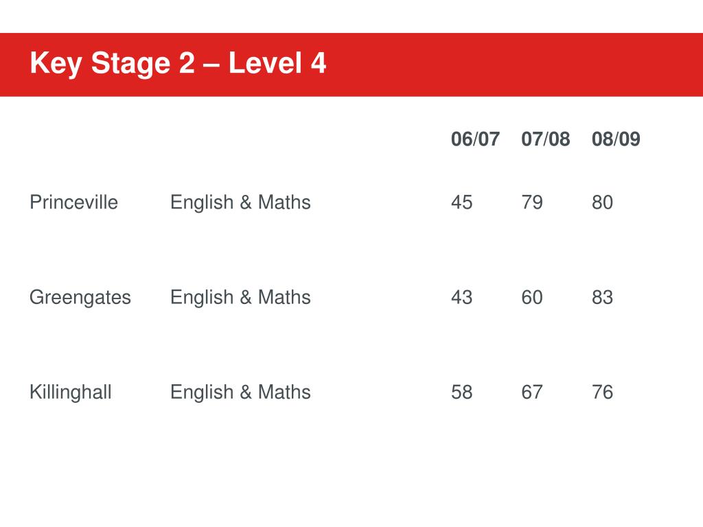703x527 pixels.
Task: Click Greengates' 07/08 value 60
Action: click(532, 298)
